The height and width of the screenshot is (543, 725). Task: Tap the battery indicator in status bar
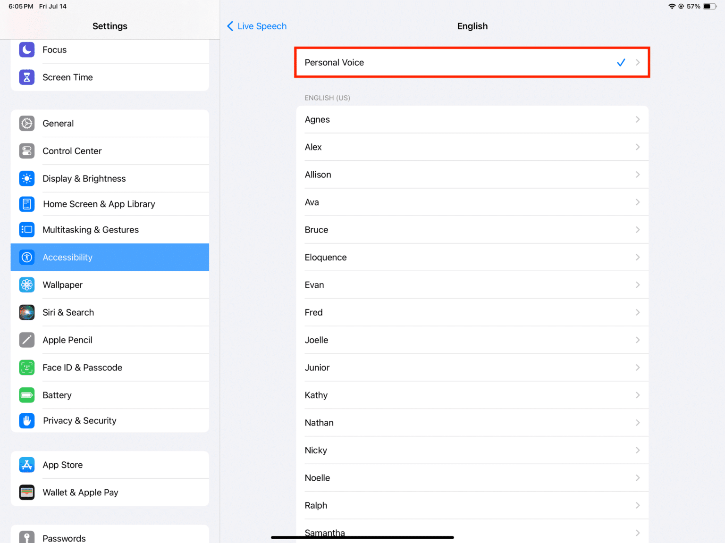(x=710, y=6)
